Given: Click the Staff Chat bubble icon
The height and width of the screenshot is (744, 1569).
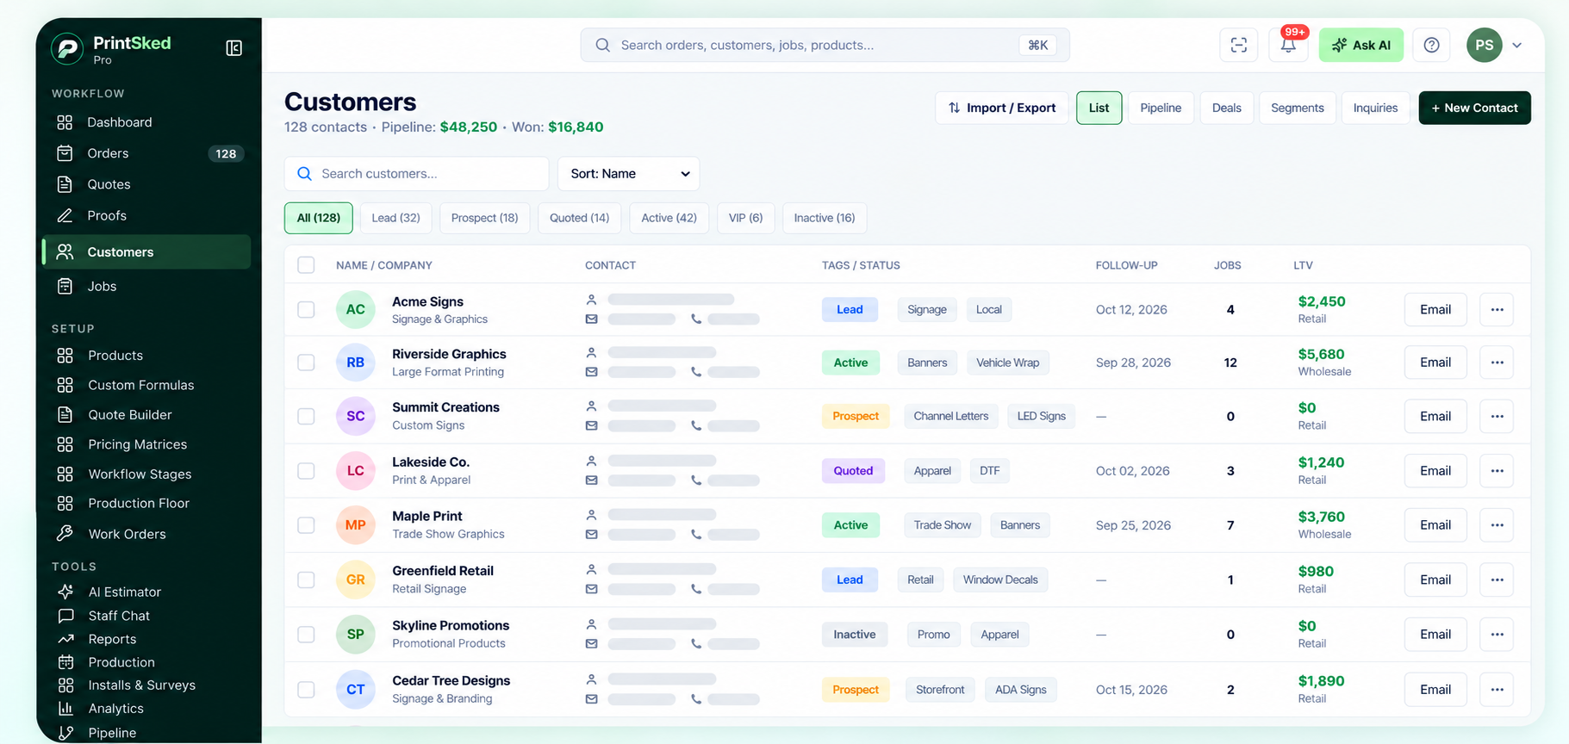Looking at the screenshot, I should (x=65, y=616).
